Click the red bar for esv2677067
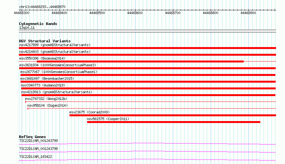 (x=148, y=75)
